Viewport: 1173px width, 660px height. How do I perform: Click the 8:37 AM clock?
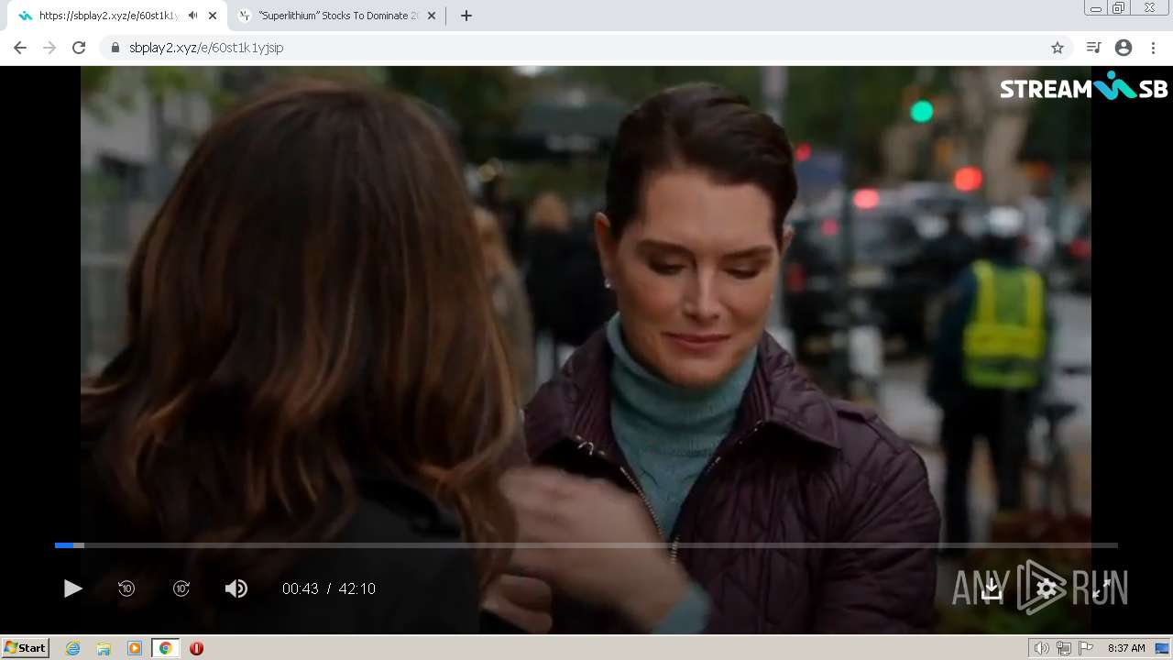pos(1126,648)
